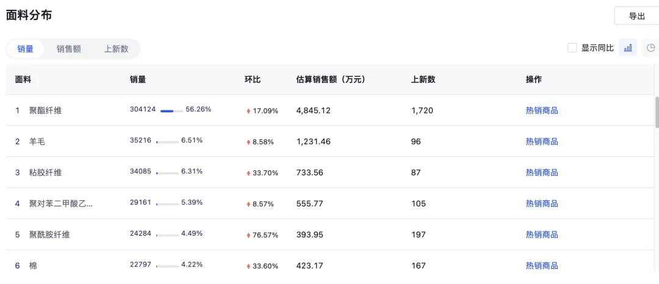
Task: Click the truncated 聚对苯二甲酸乙... fabric name
Action: 61,203
